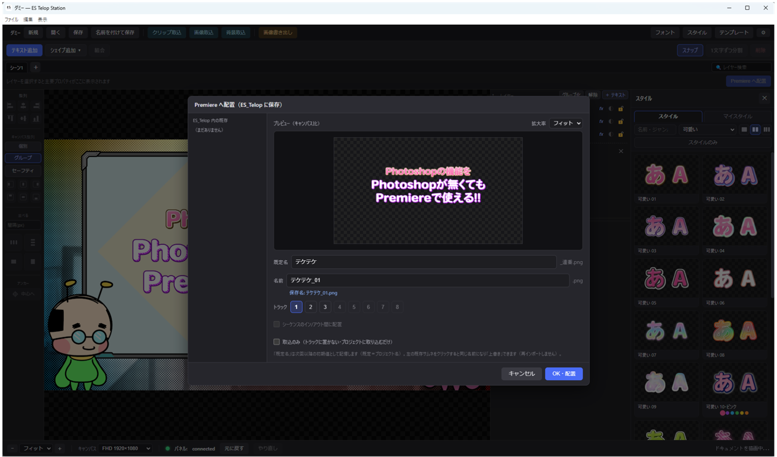
Task: Distribute layers vertically with the stacked-bars icon
Action: 33,243
